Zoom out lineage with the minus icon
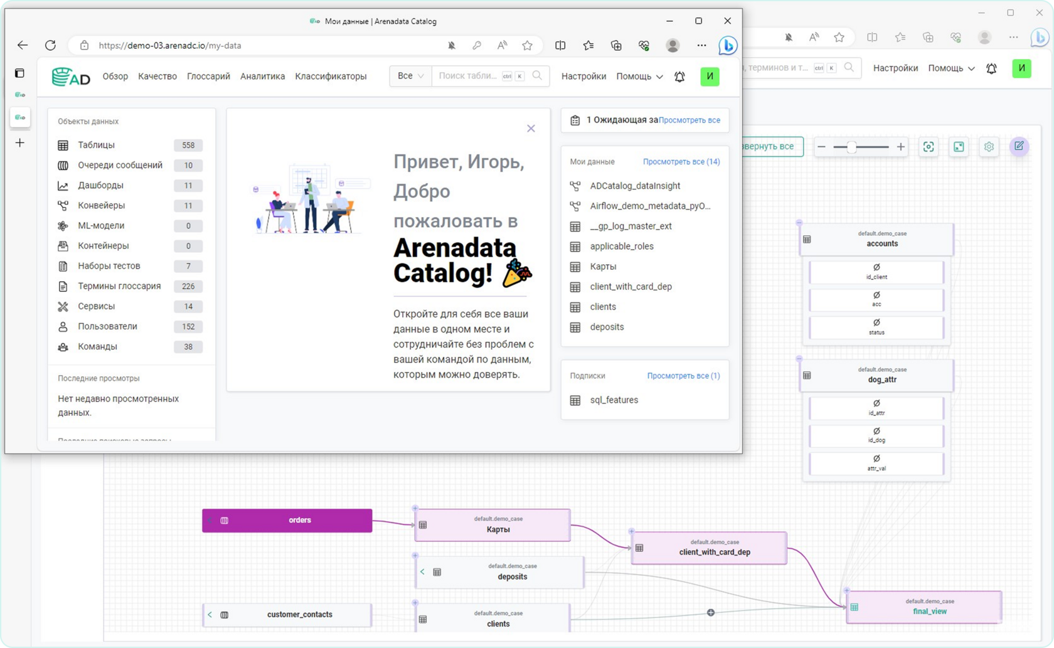Viewport: 1054px width, 648px height. click(x=821, y=147)
